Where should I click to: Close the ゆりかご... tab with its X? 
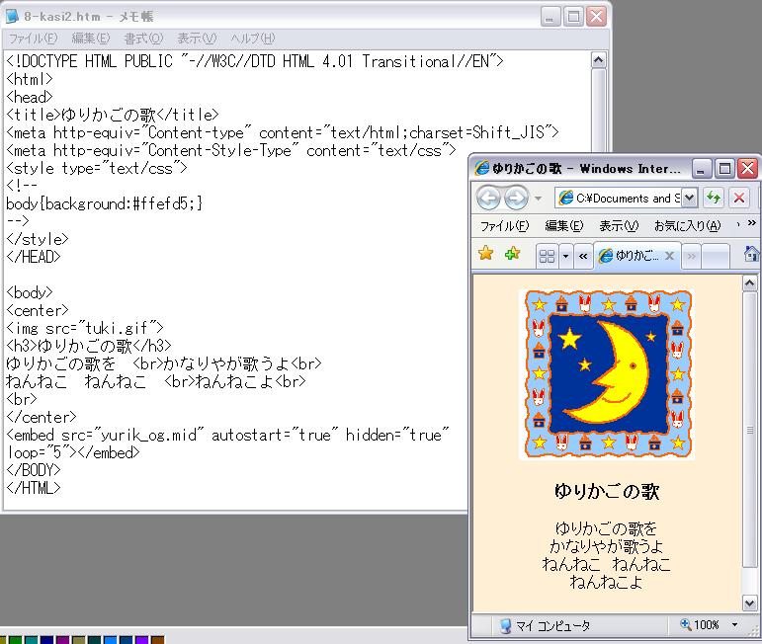click(x=669, y=256)
